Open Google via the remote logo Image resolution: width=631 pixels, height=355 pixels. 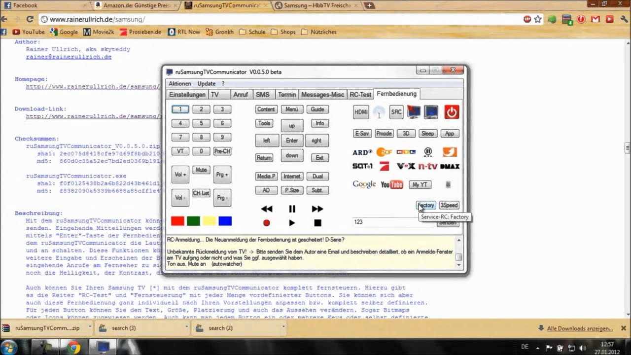(364, 184)
